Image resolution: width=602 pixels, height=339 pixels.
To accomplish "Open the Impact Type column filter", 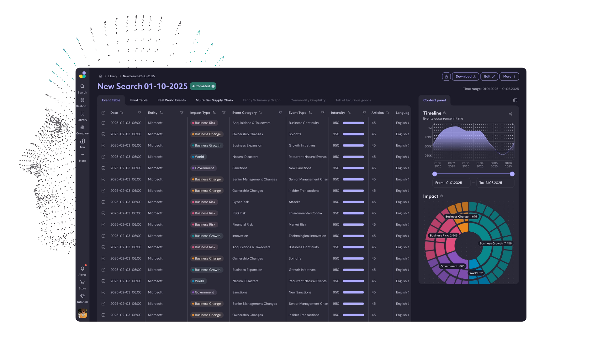I will click(x=224, y=113).
